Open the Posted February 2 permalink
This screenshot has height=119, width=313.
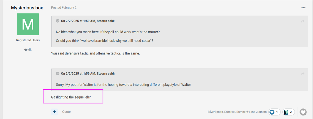tap(64, 8)
